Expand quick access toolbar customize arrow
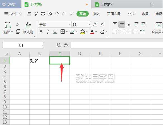Viewport: 163px width, 125px height. [x=71, y=14]
